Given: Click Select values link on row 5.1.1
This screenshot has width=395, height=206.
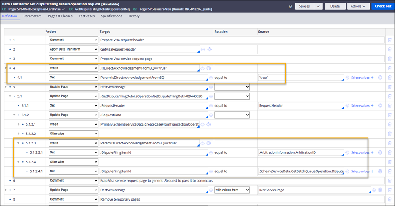Looking at the screenshot, I should click(360, 106).
